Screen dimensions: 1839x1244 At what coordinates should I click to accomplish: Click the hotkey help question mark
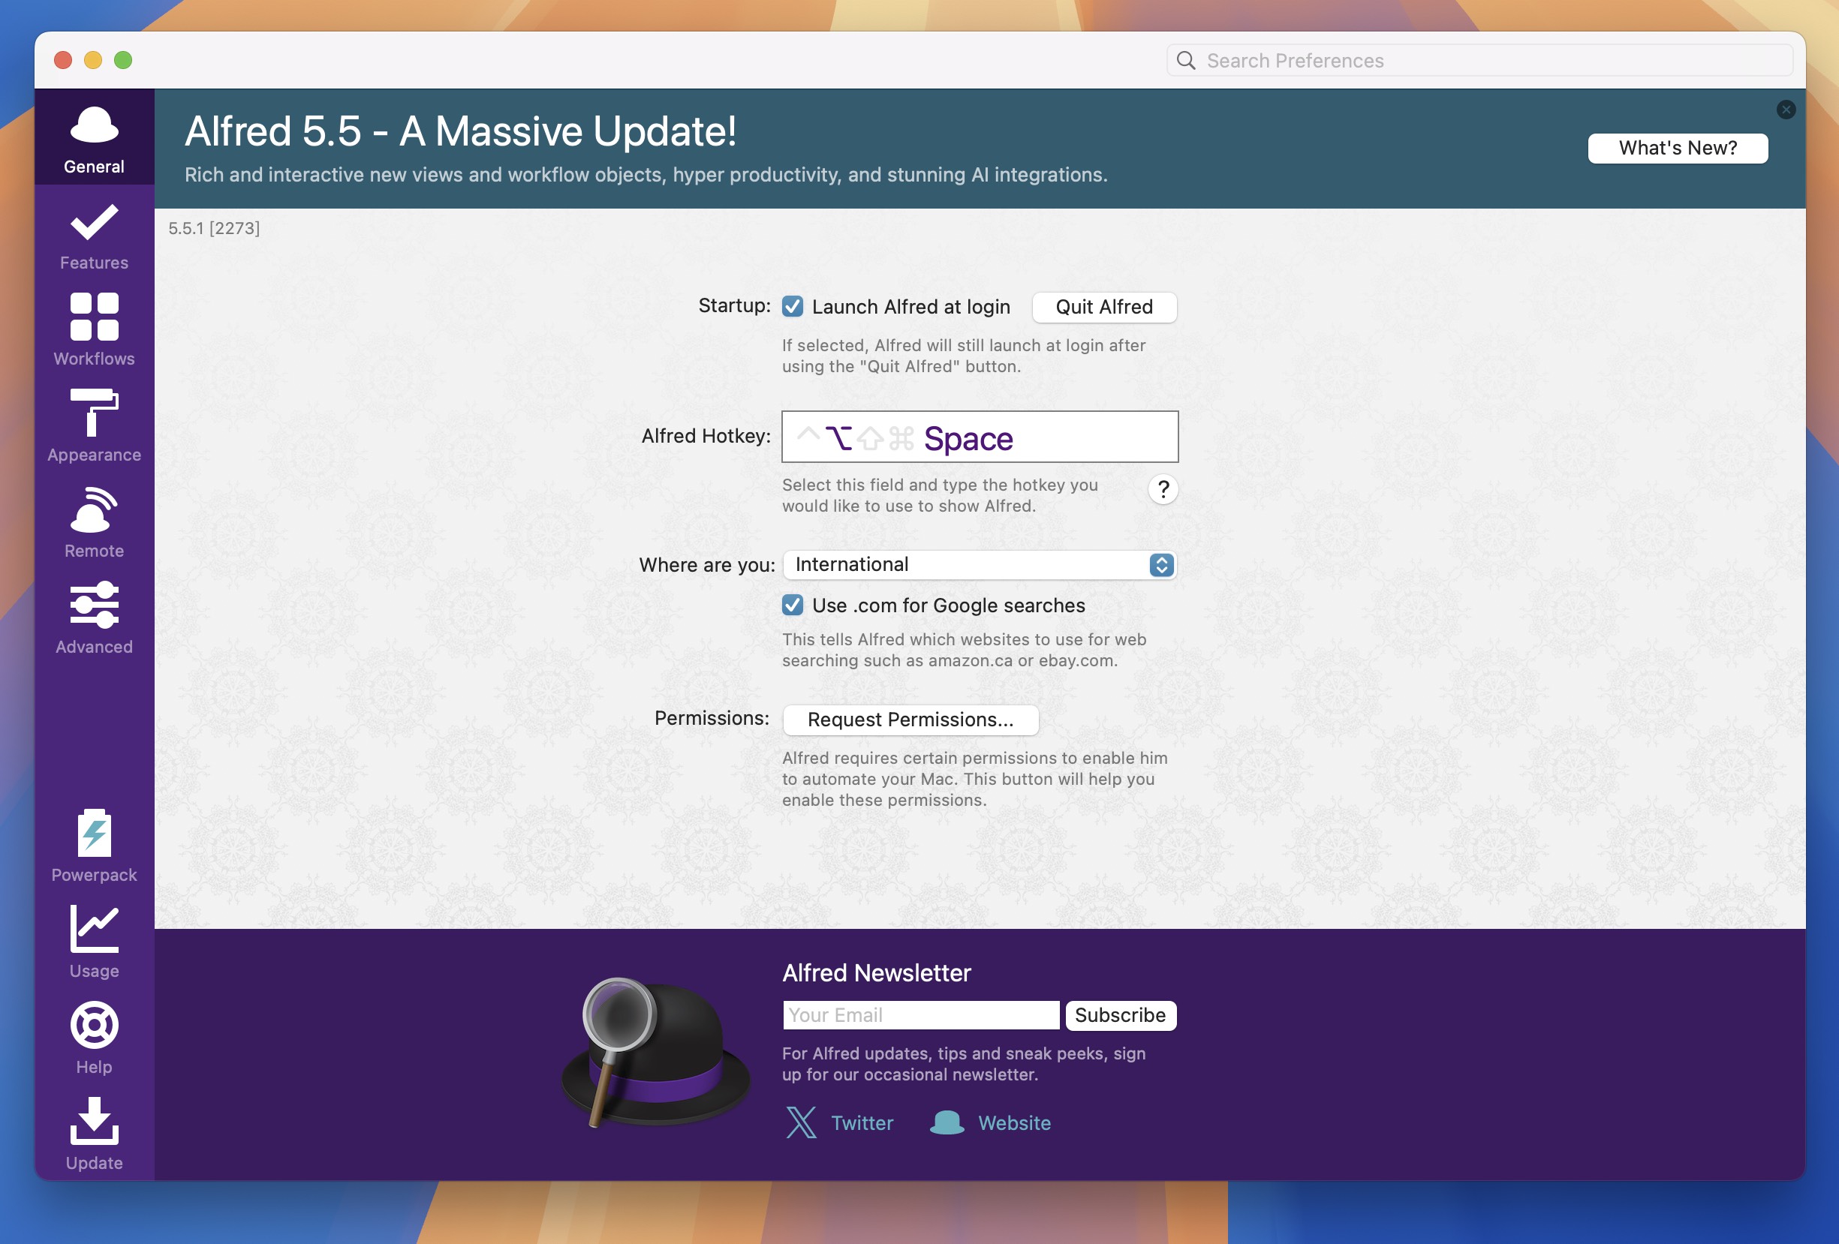point(1163,489)
